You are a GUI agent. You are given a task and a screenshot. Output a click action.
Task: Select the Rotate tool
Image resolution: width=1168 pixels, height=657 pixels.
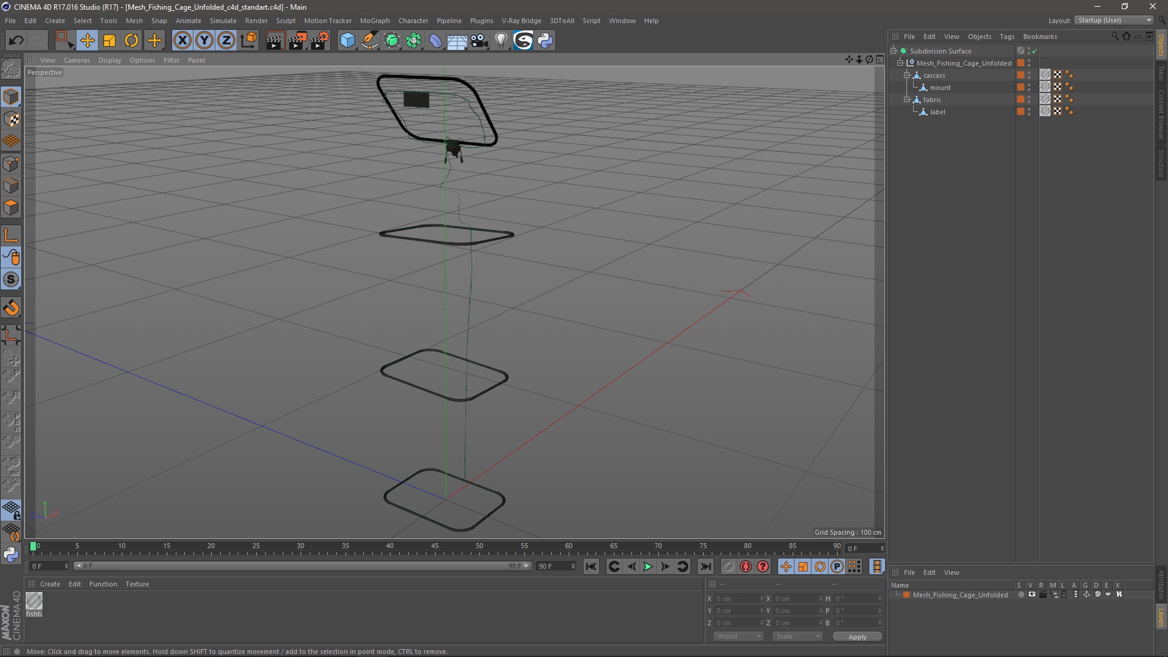coord(131,41)
